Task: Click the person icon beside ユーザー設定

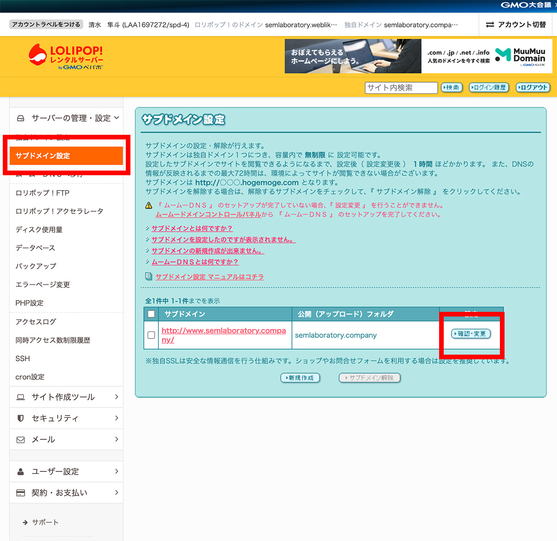Action: pos(20,471)
